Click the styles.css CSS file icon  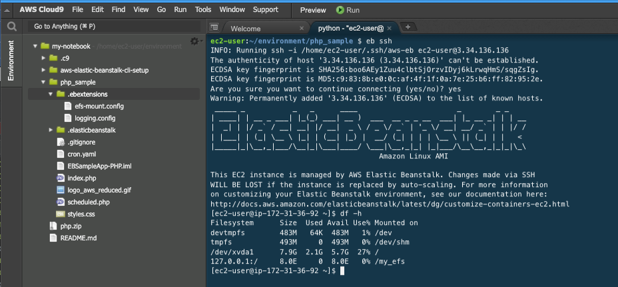pyautogui.click(x=61, y=214)
